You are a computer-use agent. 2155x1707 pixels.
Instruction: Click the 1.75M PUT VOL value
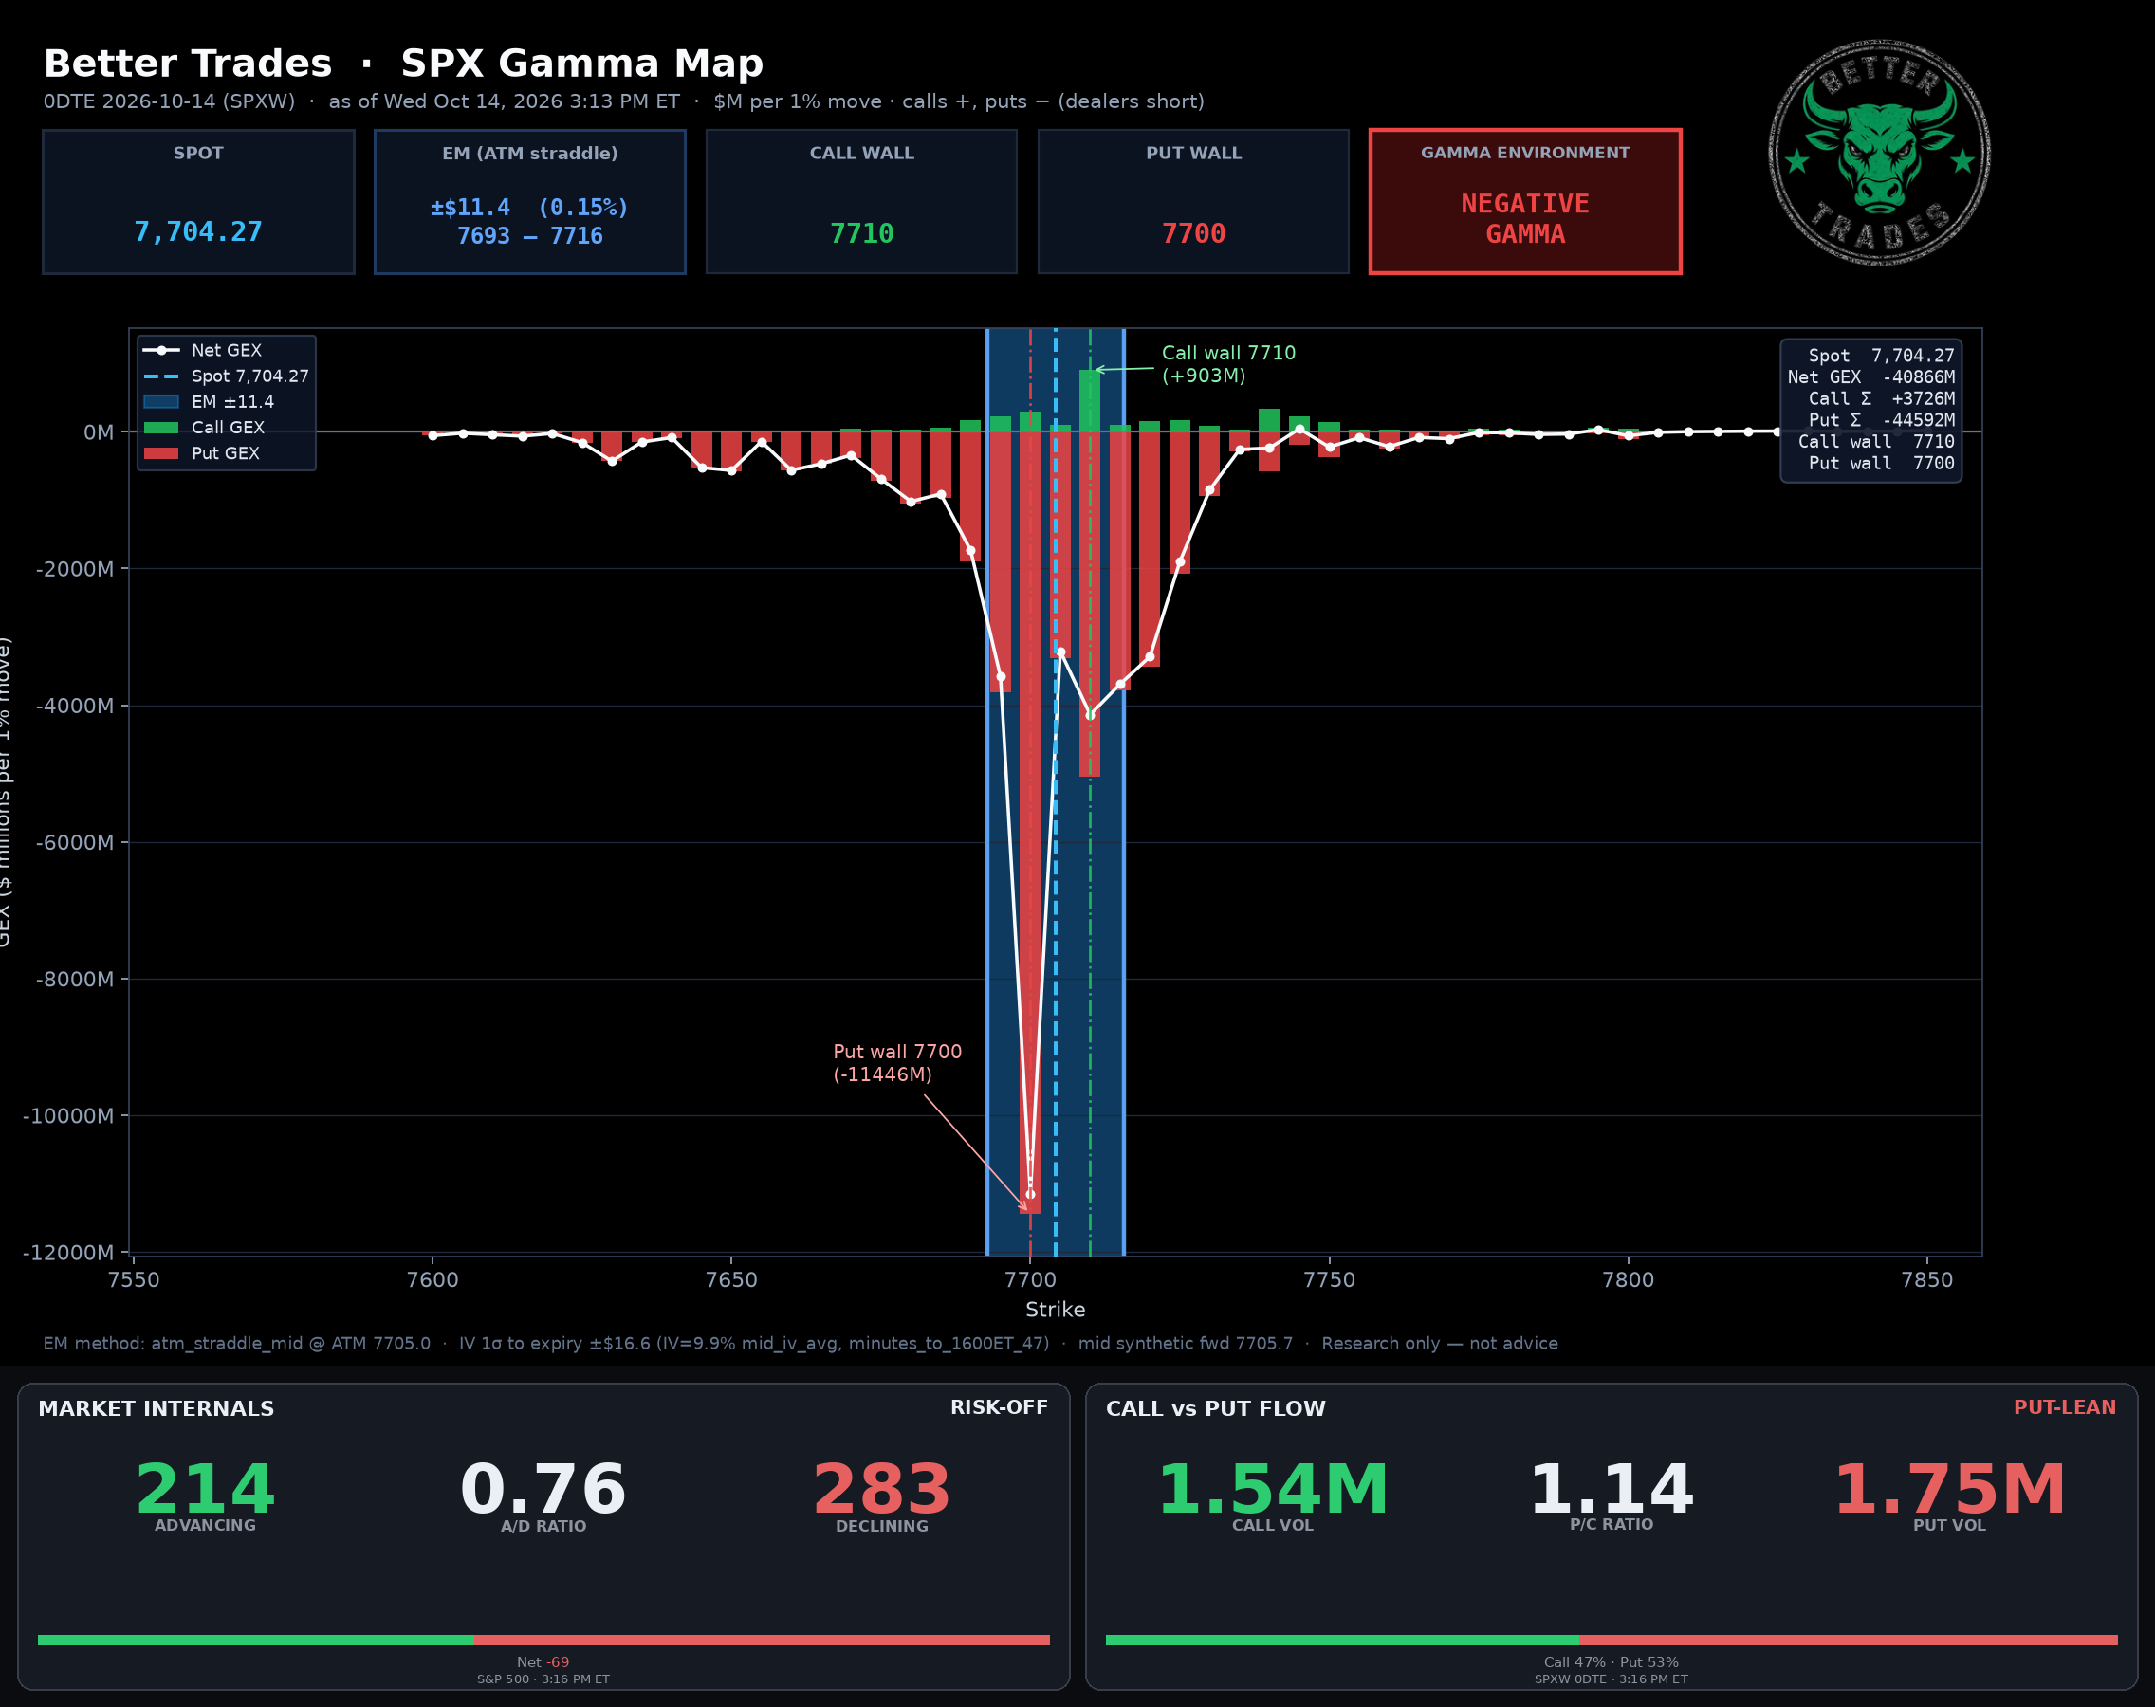coord(1949,1489)
